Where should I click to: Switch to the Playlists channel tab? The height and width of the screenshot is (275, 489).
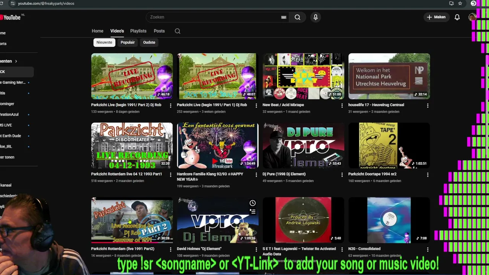coord(138,31)
